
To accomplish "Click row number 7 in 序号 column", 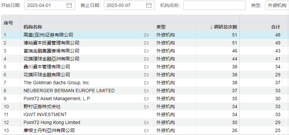I will click(5, 83).
